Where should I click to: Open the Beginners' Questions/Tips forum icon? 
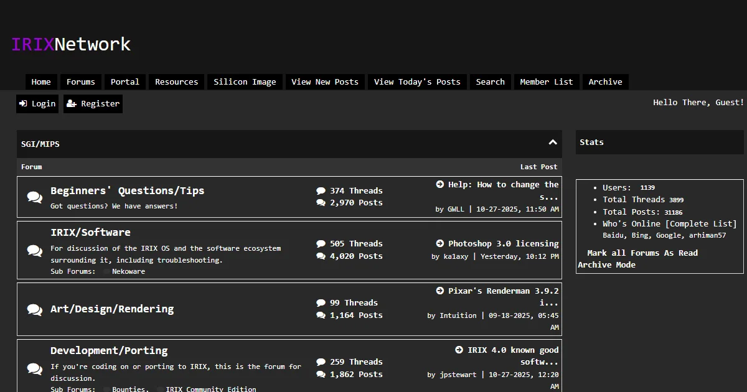35,196
